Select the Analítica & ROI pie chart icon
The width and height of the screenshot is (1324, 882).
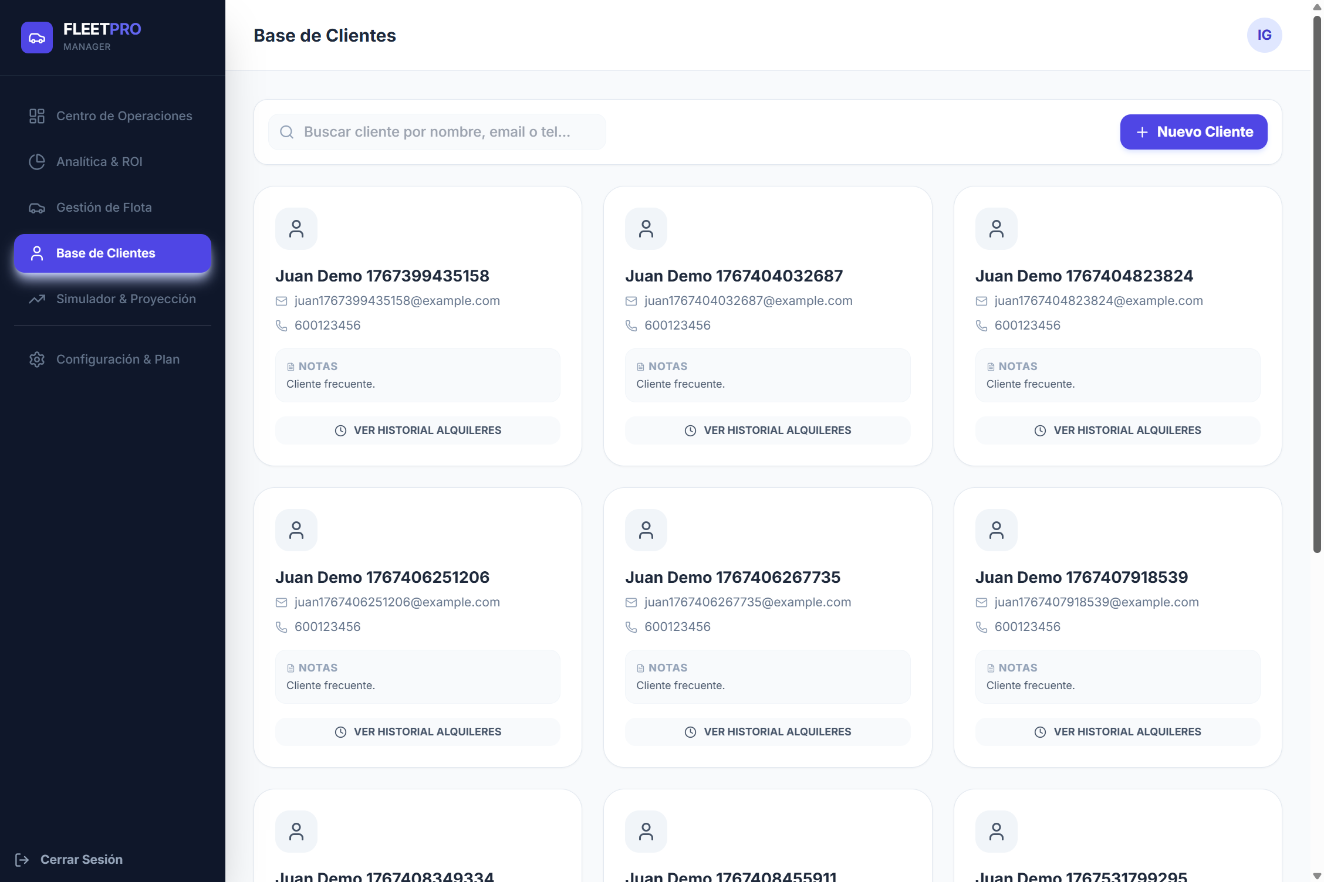point(36,161)
